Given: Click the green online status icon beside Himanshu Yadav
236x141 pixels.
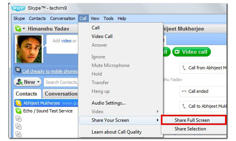Looking at the screenshot, I should [x=18, y=29].
